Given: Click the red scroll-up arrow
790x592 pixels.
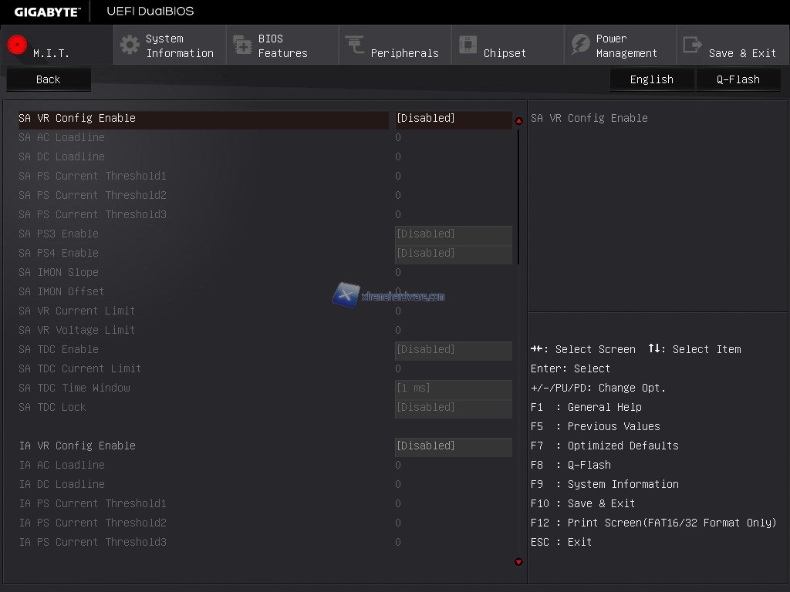Looking at the screenshot, I should point(518,121).
